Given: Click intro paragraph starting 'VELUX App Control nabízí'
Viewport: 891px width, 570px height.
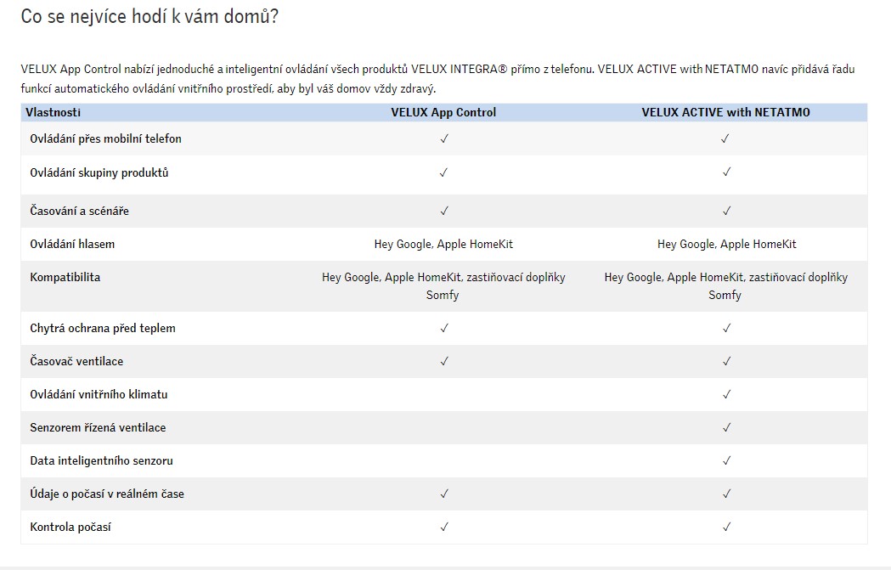Looking at the screenshot, I should click(x=437, y=78).
